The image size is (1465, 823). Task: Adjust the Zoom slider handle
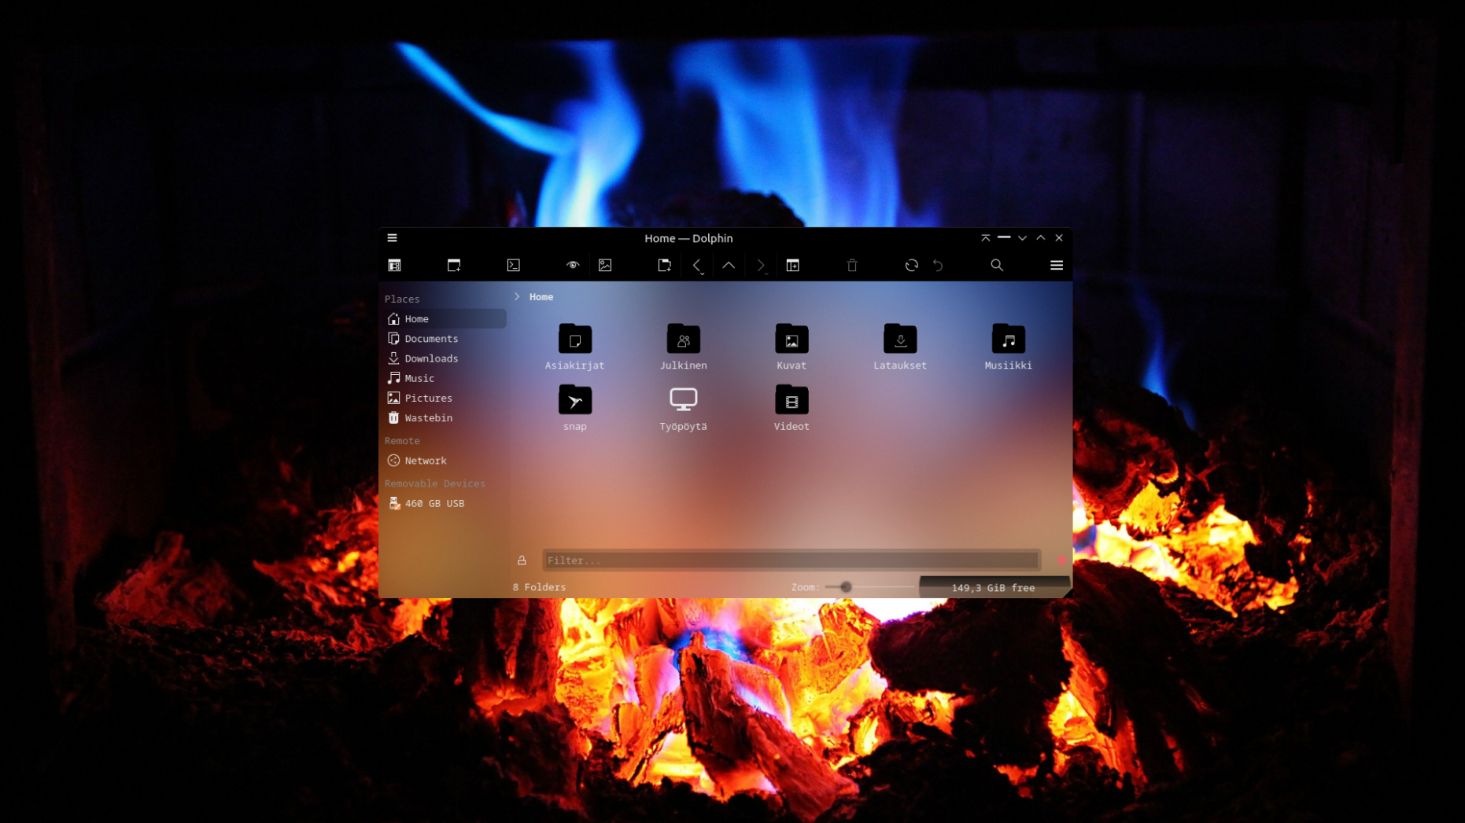click(x=846, y=587)
